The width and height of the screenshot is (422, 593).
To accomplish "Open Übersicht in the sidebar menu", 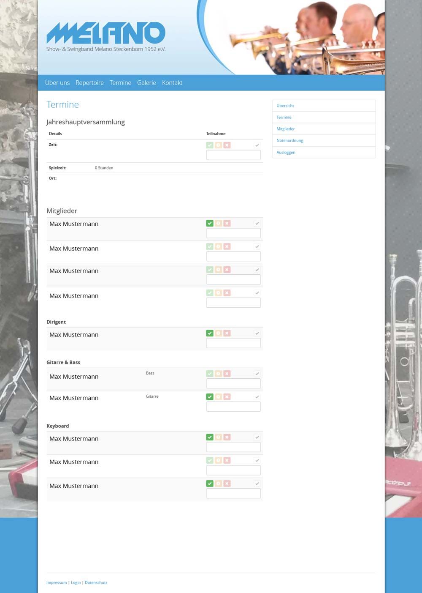I will (324, 106).
